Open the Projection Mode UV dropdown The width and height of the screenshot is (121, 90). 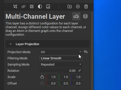coord(61,52)
